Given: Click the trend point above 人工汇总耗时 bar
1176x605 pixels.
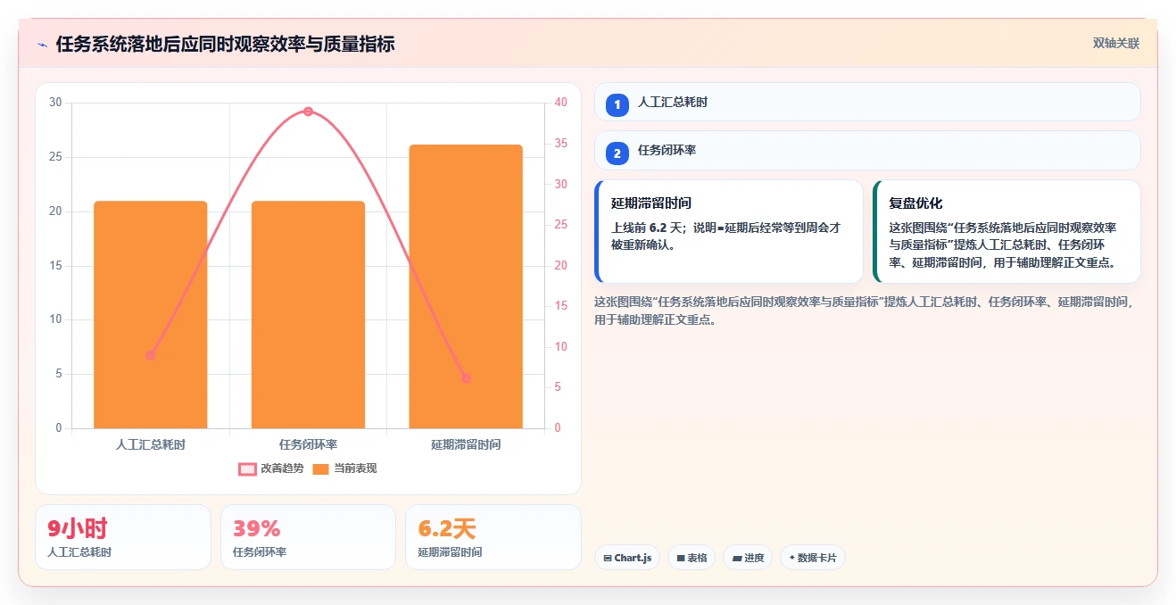Looking at the screenshot, I should tap(151, 355).
